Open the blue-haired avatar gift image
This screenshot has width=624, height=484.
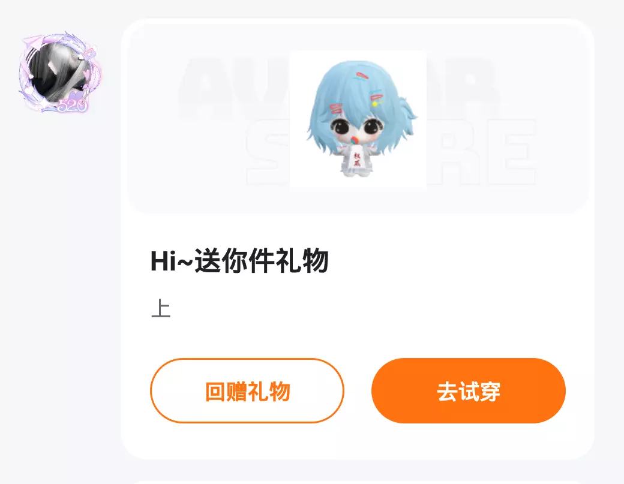pos(358,119)
